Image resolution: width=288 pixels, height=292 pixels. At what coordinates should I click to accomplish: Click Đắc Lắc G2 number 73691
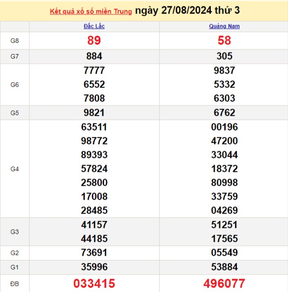coord(94,253)
